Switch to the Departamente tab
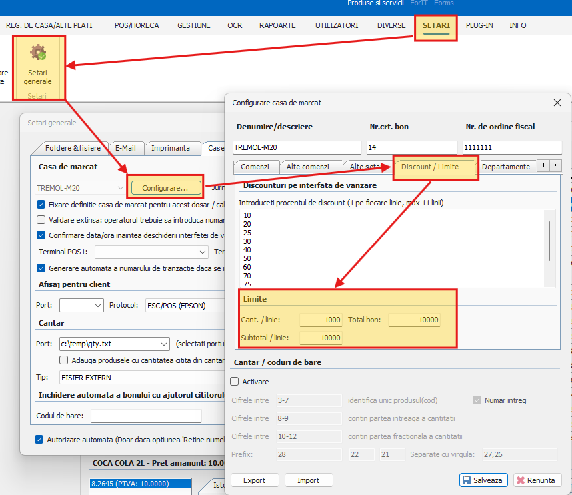Screen dimensions: 572x495 [x=505, y=167]
